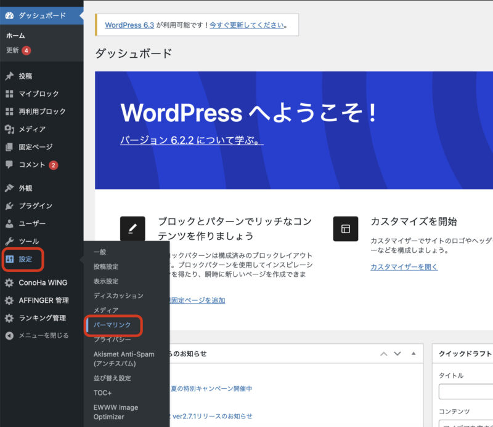This screenshot has width=493, height=427.
Task: Select ディスカッション in settings flyout
Action: pyautogui.click(x=118, y=295)
